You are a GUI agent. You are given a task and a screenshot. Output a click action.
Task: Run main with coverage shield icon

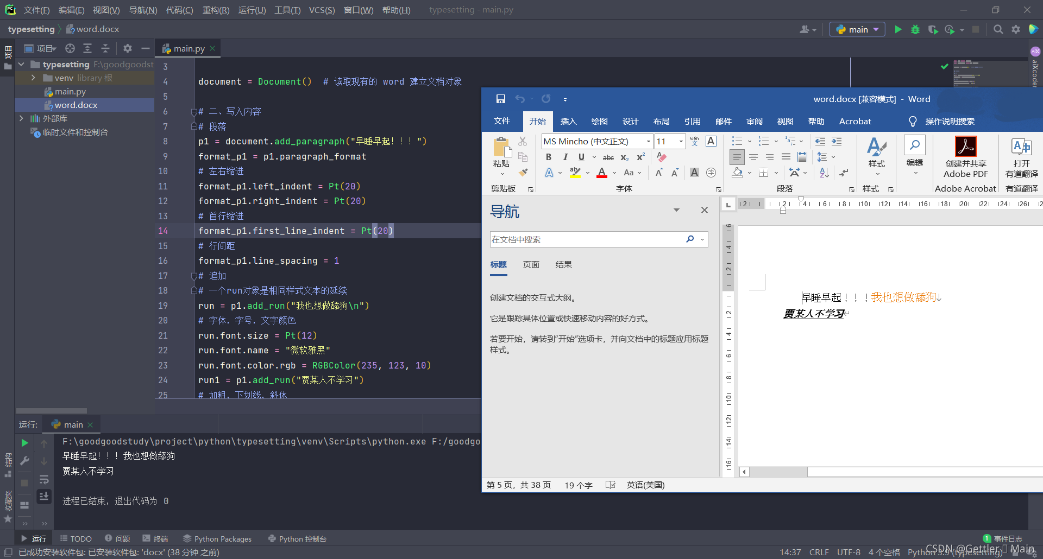tap(933, 29)
